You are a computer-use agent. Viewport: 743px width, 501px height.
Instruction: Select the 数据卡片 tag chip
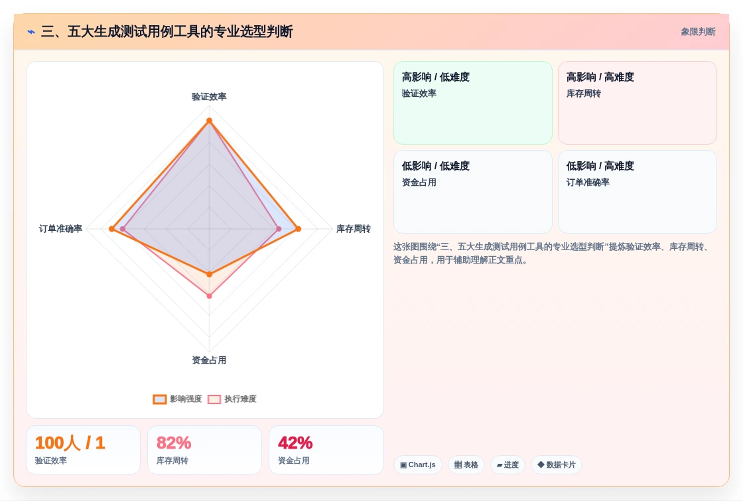point(557,465)
